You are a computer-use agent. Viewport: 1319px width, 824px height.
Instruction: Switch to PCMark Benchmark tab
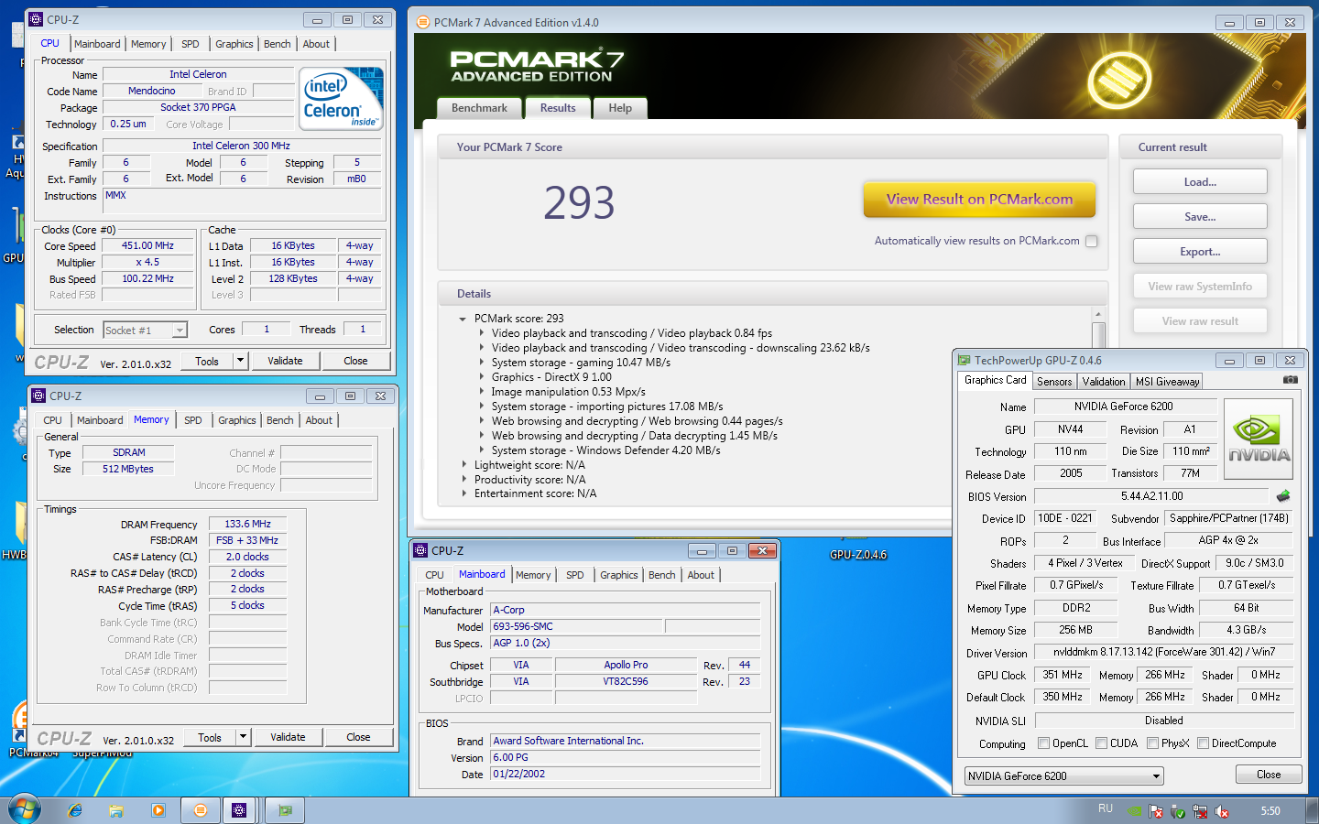(479, 108)
